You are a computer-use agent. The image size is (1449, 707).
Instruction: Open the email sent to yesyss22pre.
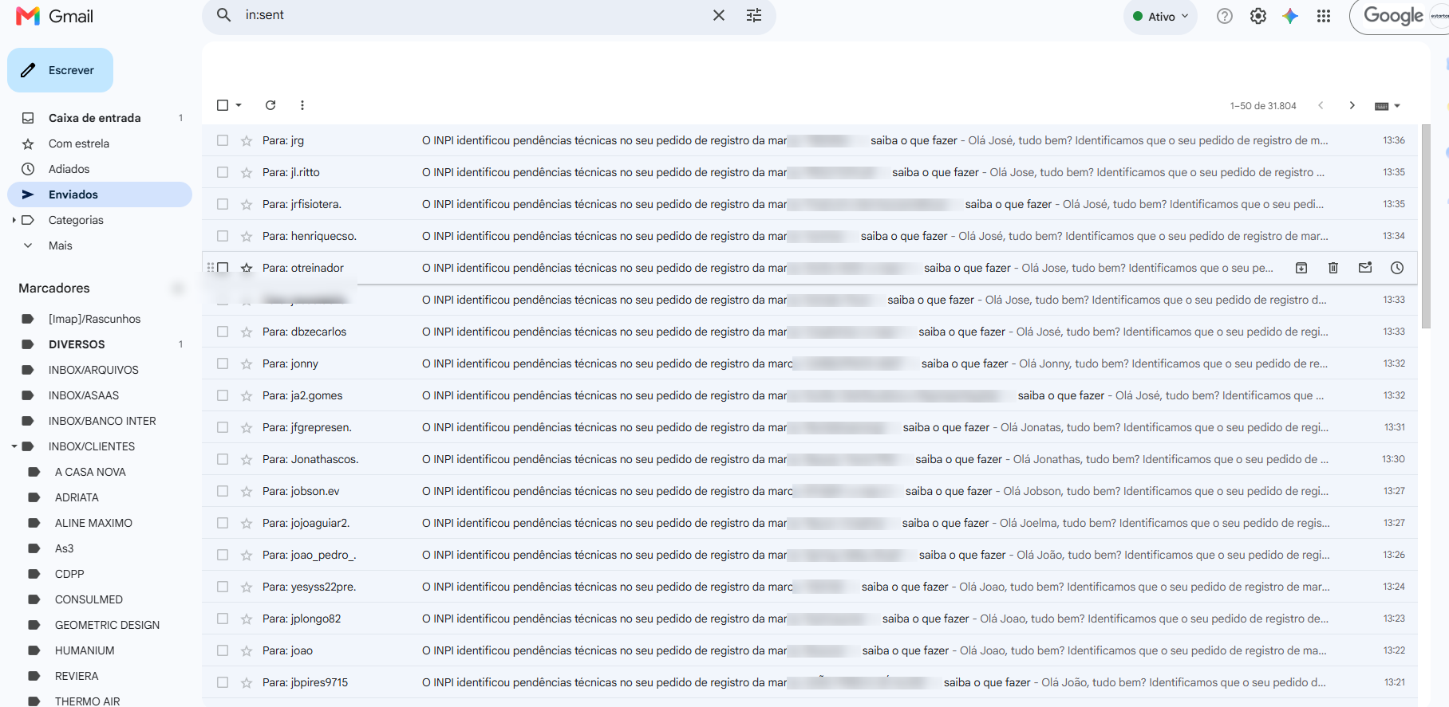809,587
